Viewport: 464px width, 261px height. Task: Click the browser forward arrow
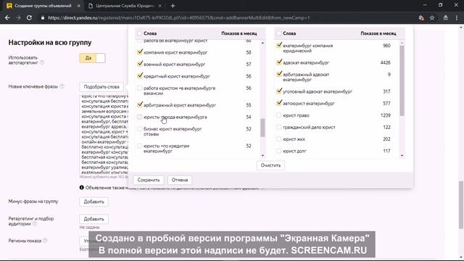[18, 17]
